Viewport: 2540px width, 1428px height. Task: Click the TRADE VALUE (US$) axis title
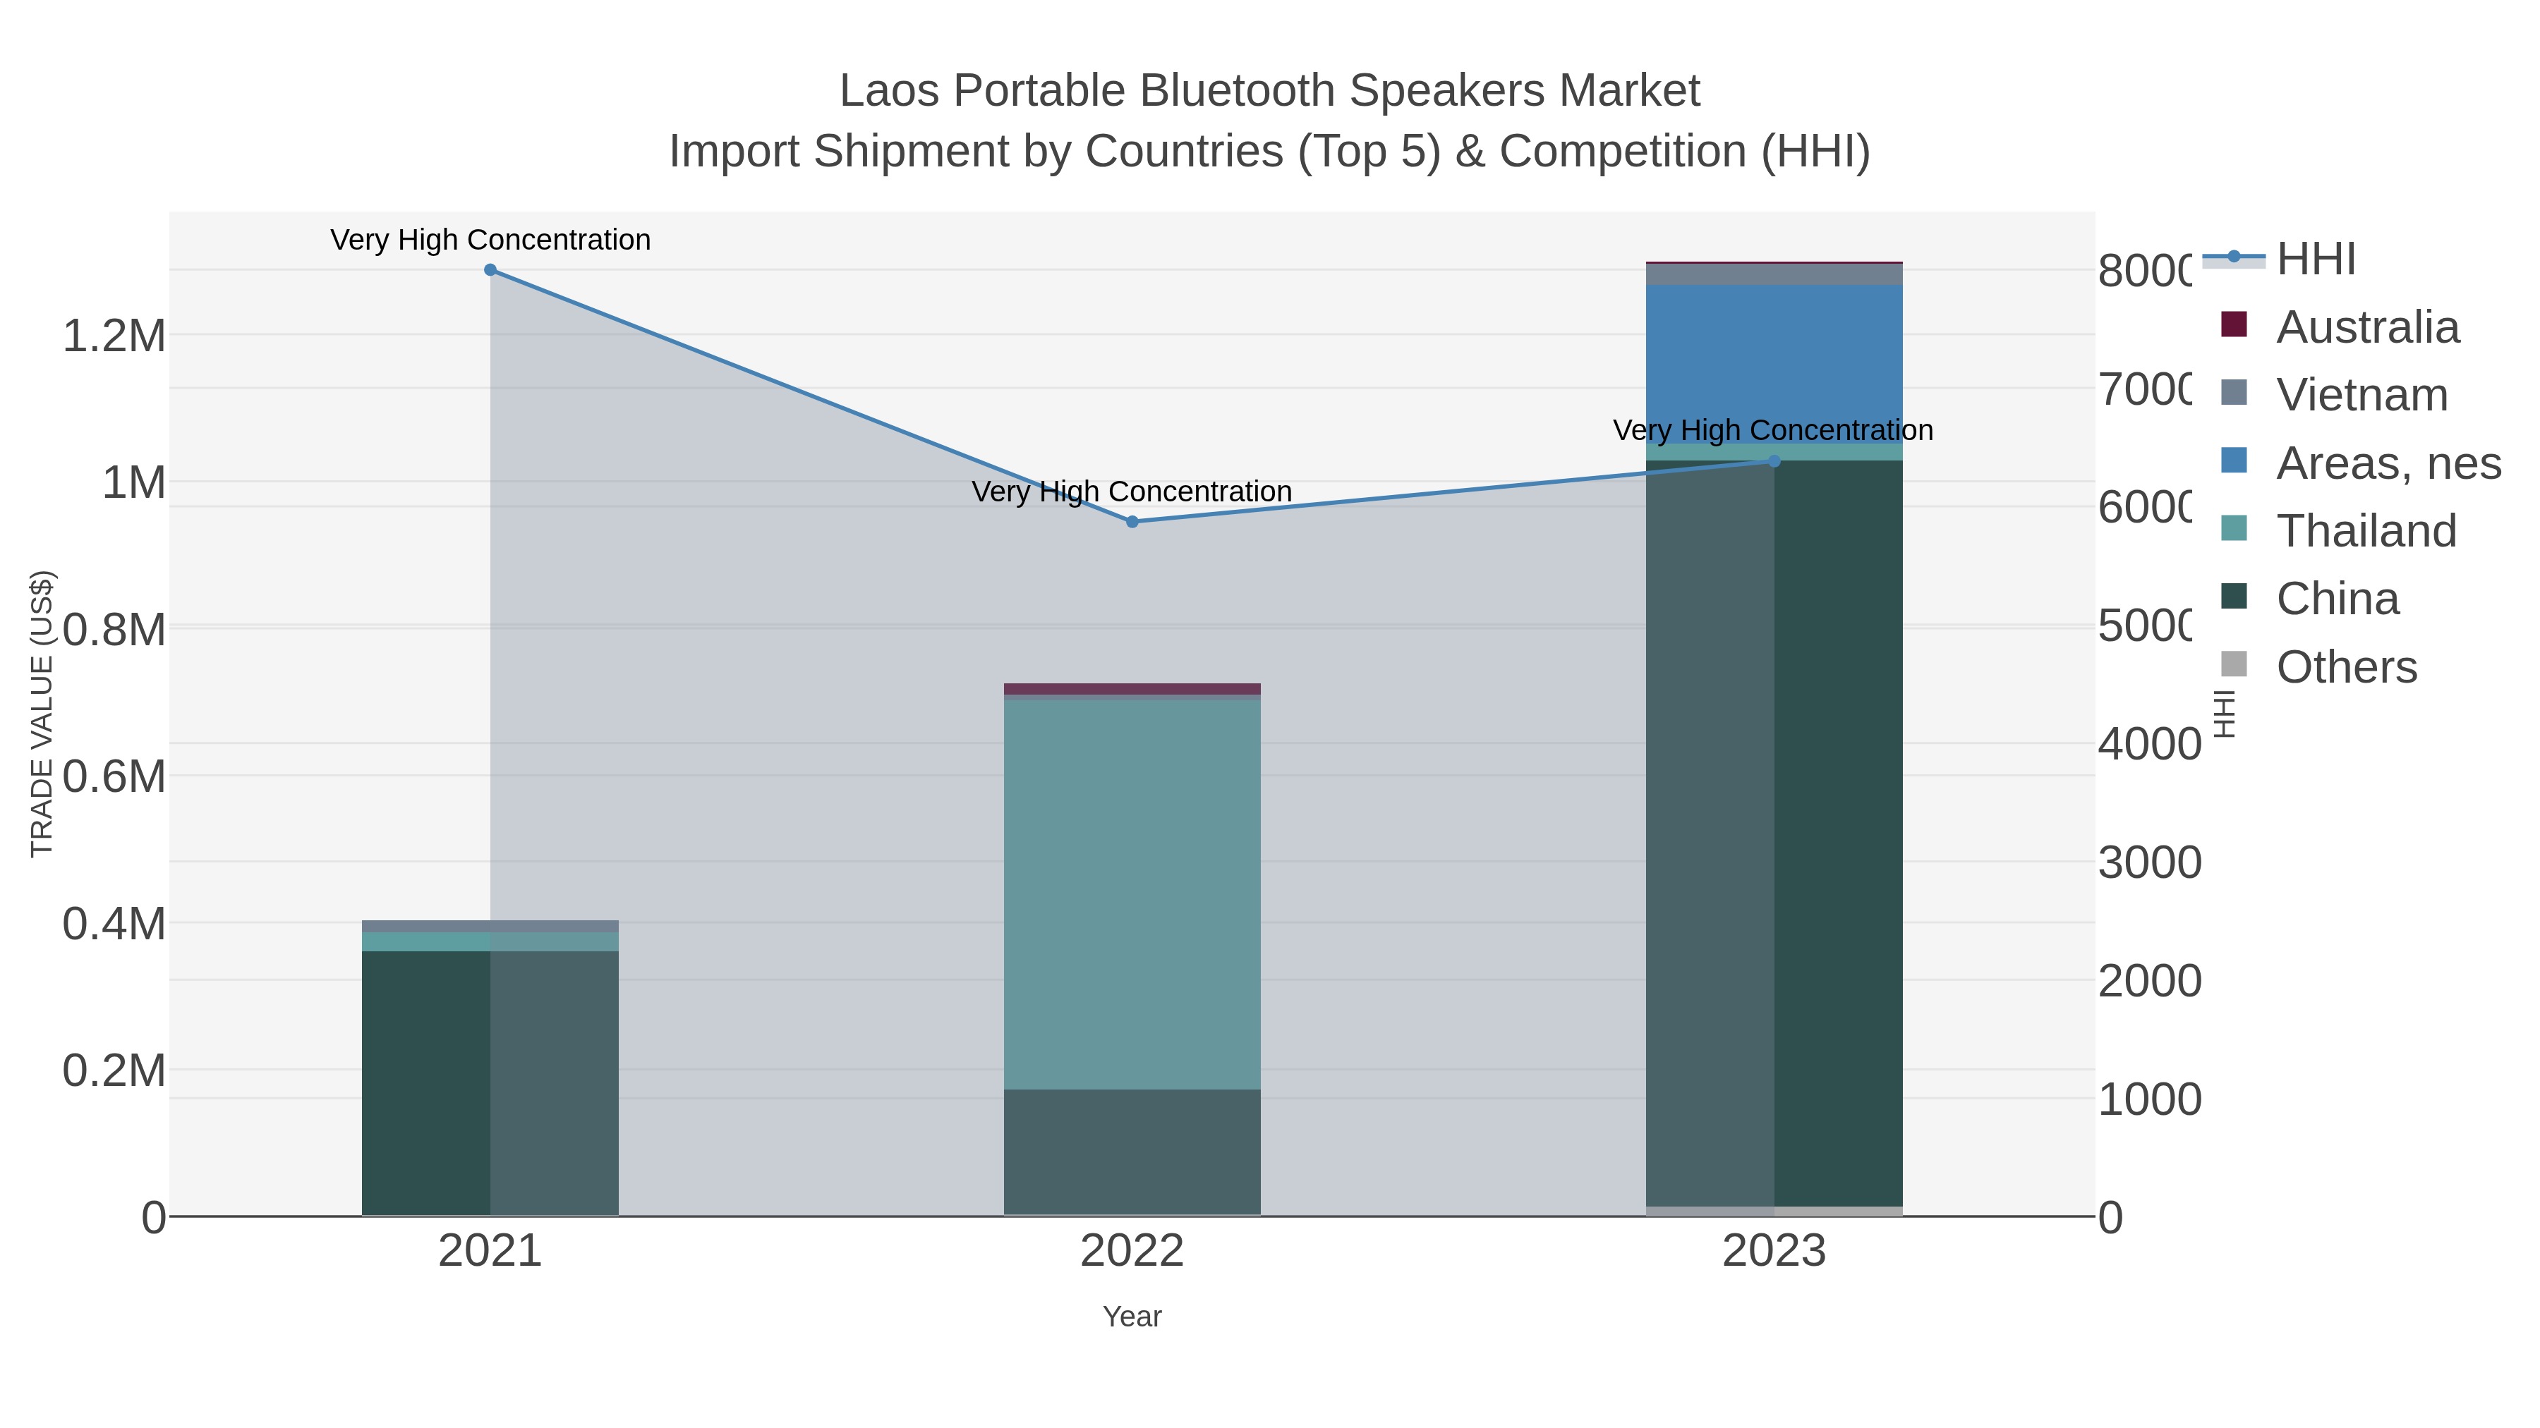[x=42, y=714]
